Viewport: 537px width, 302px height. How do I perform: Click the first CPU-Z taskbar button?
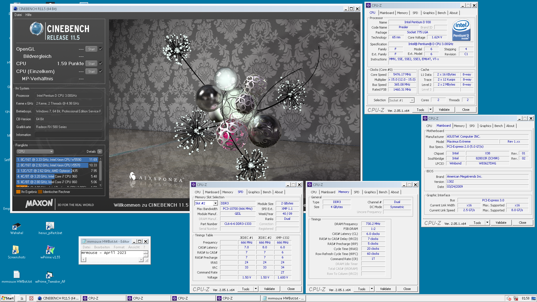[x=103, y=298]
